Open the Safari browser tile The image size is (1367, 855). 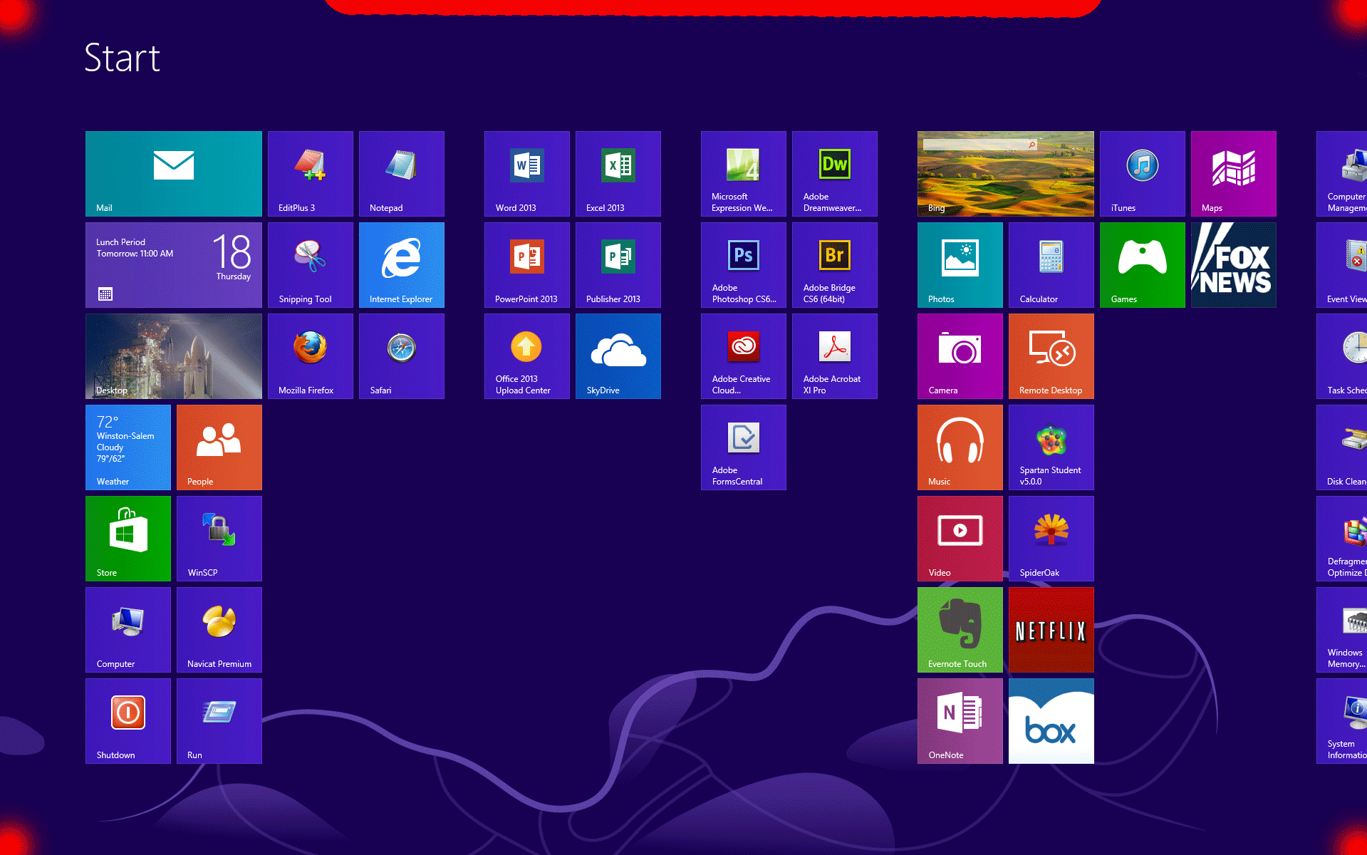(x=402, y=356)
